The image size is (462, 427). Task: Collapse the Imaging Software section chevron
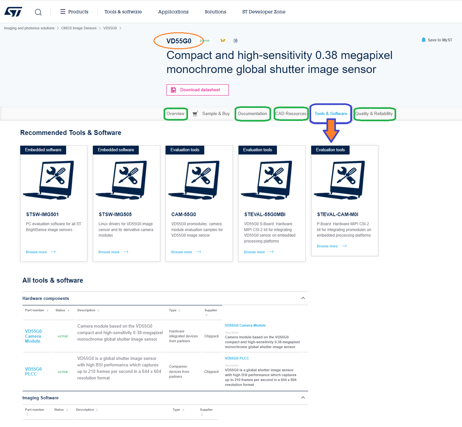click(303, 398)
